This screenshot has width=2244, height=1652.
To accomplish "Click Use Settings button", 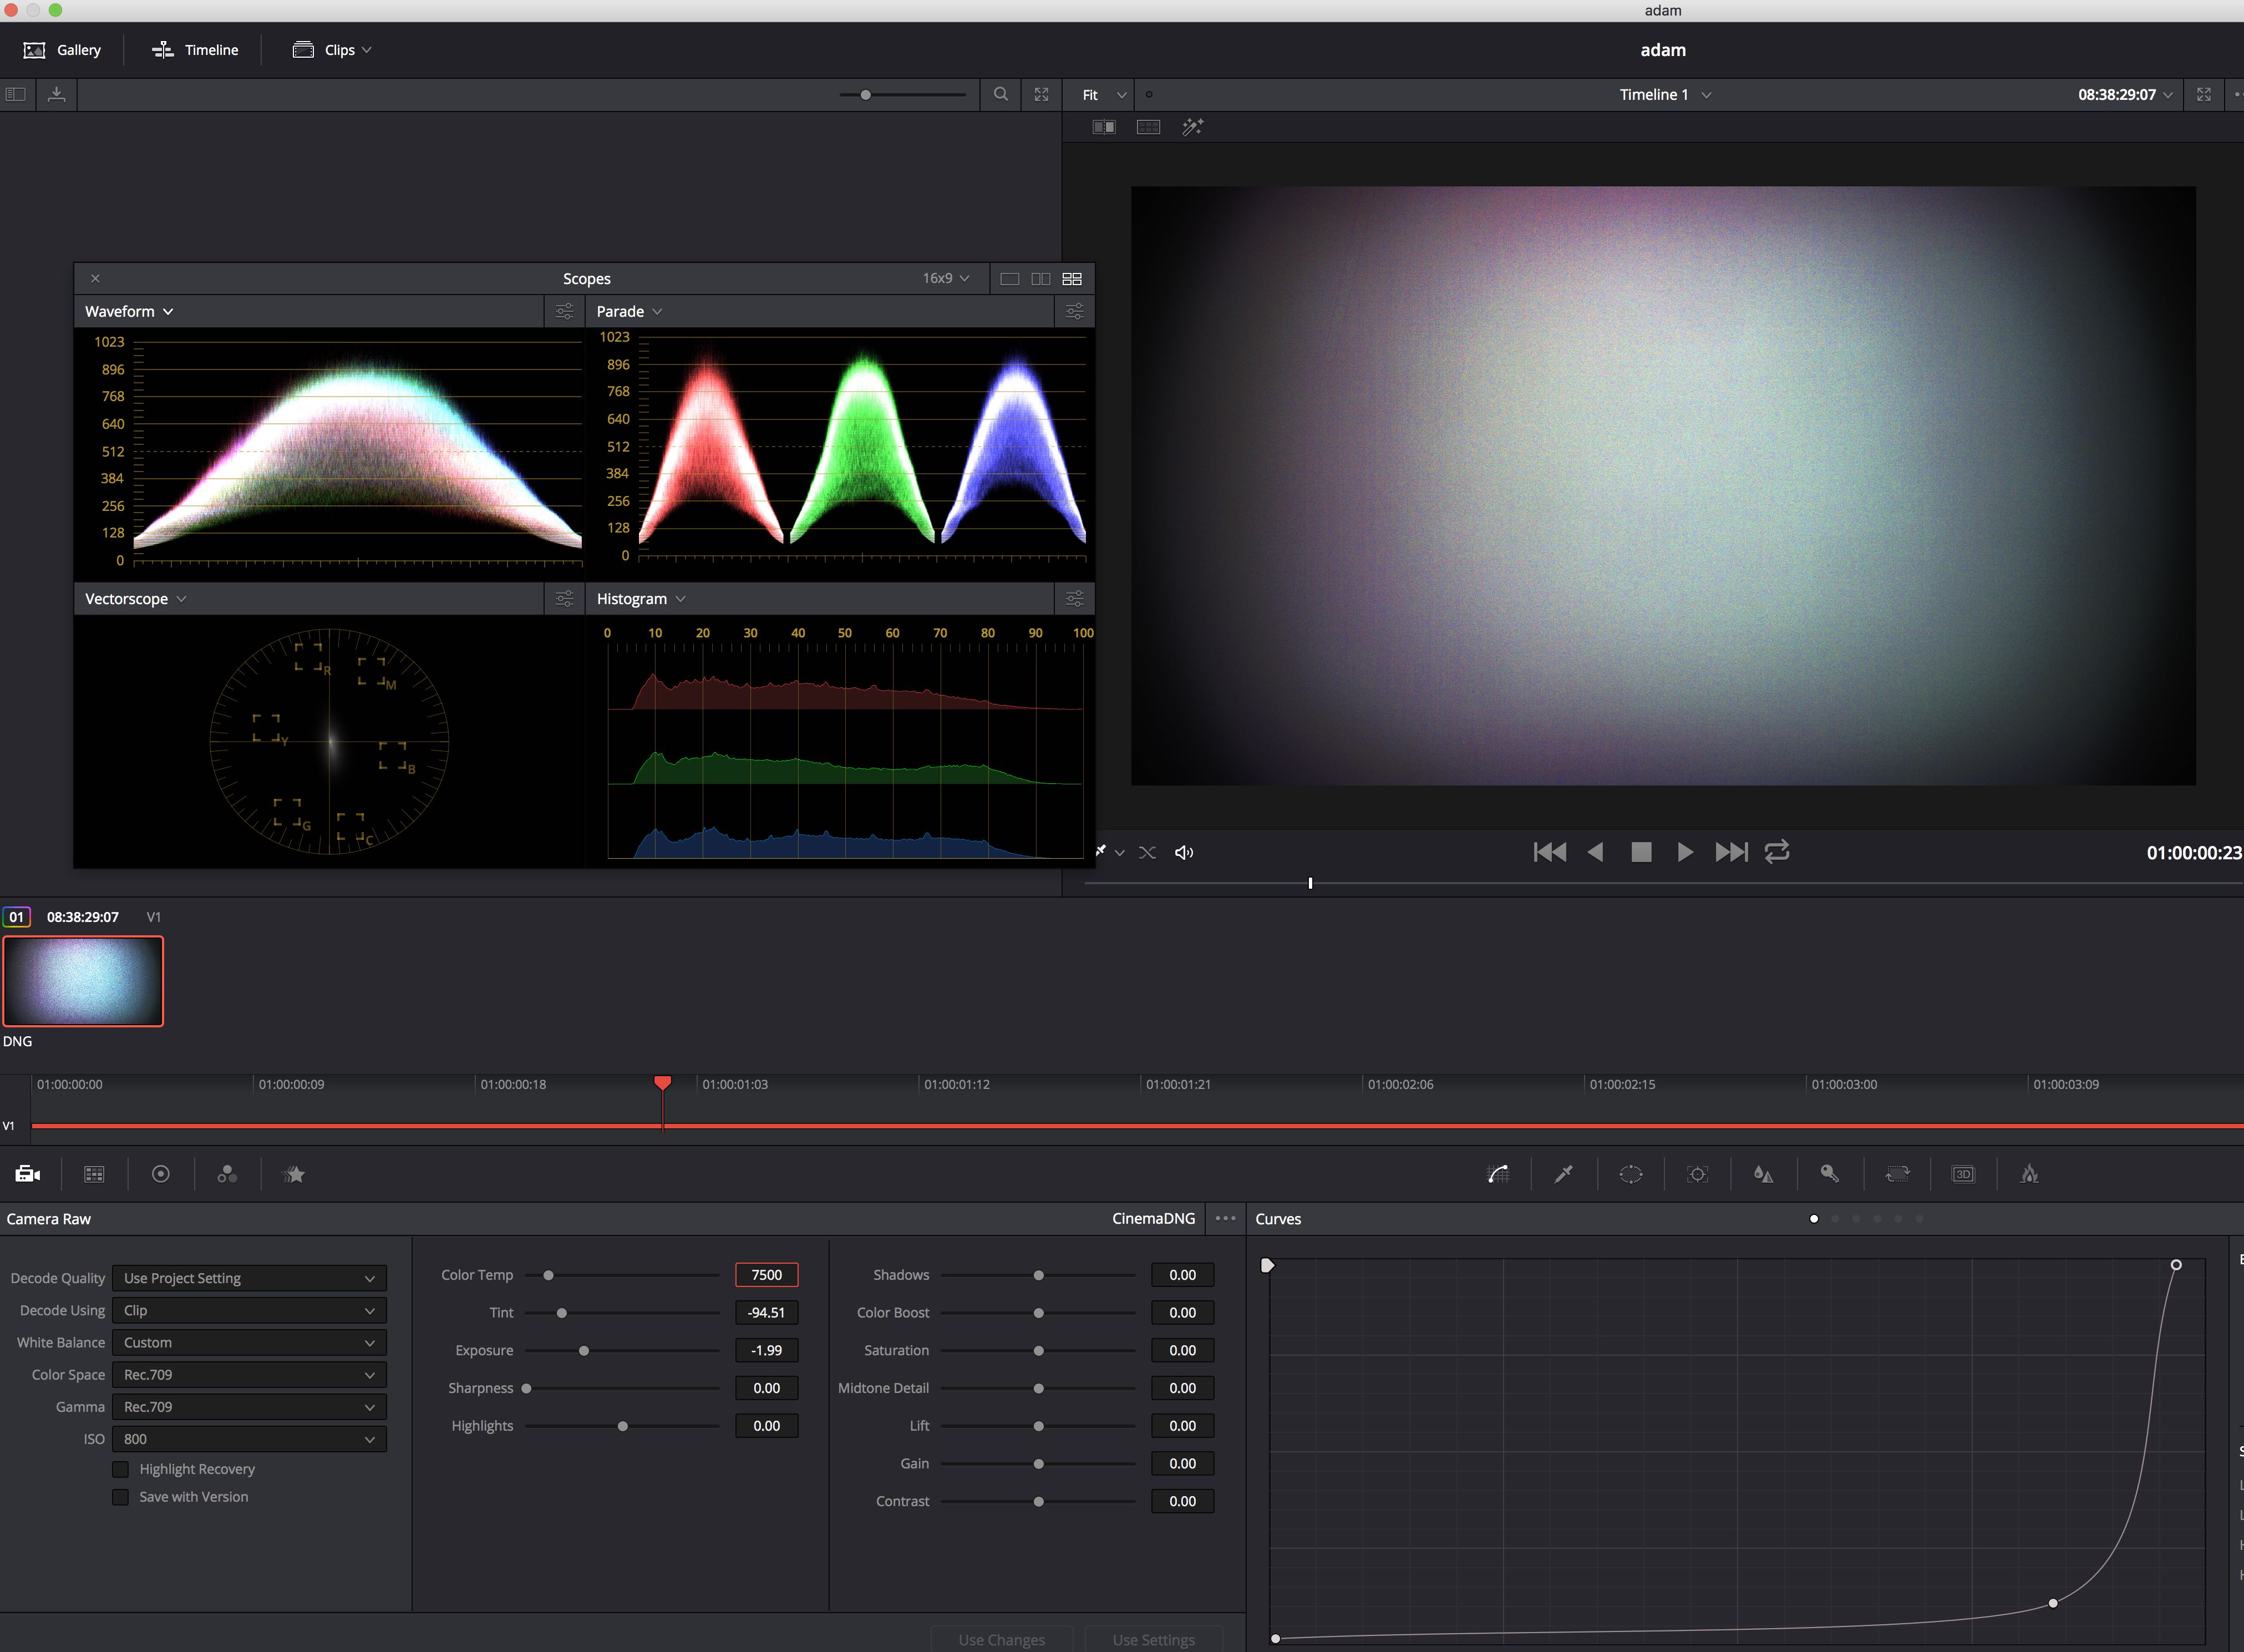I will (x=1154, y=1639).
